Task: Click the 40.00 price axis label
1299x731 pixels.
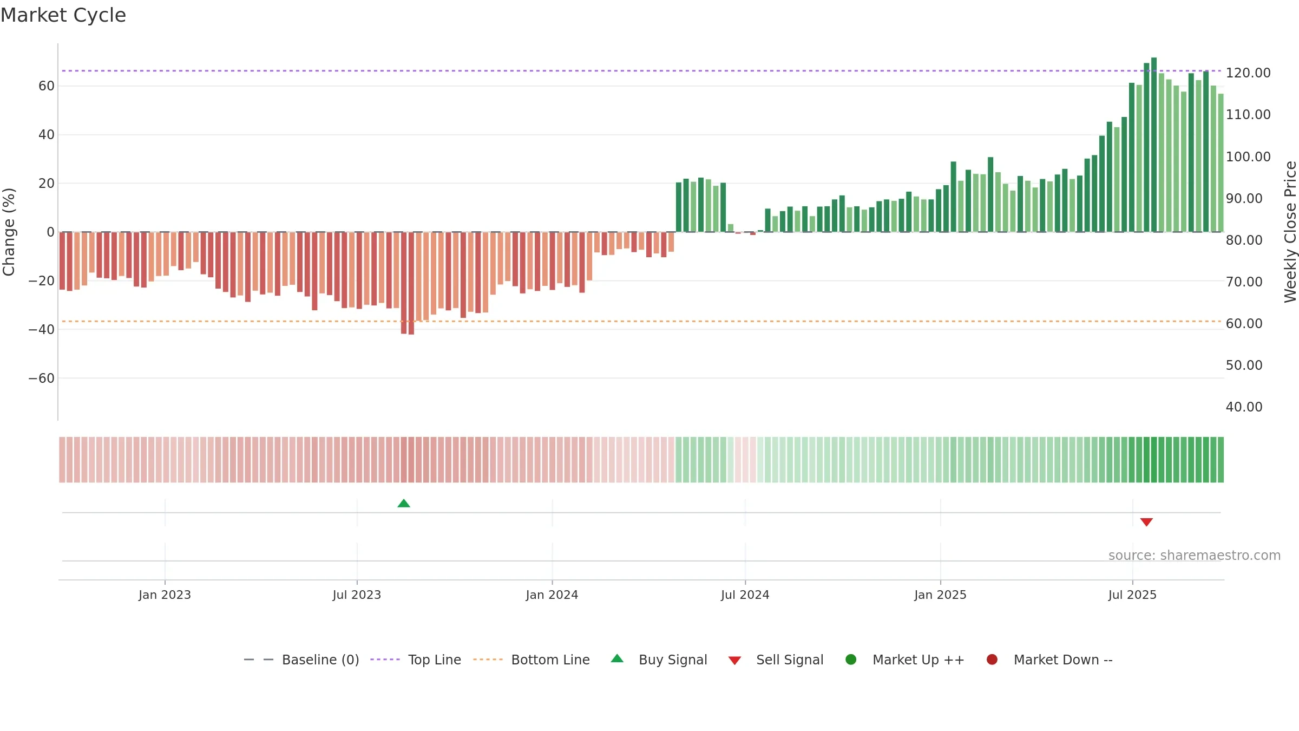Action: (1244, 407)
